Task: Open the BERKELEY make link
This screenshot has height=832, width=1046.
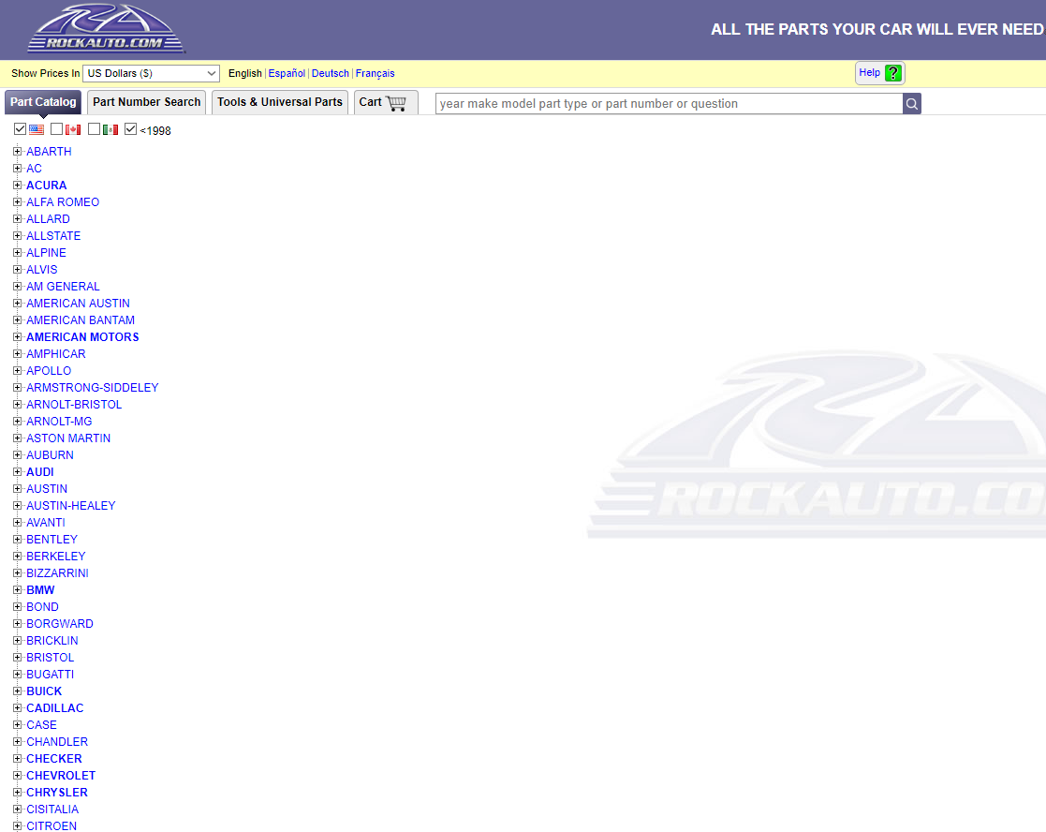Action: (56, 556)
